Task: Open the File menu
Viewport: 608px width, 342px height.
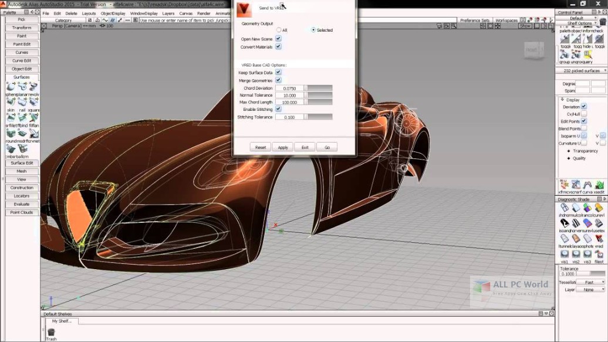Action: click(46, 13)
